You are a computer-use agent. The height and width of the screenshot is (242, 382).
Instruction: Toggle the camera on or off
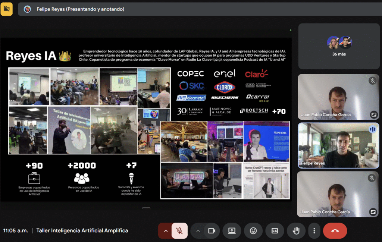pyautogui.click(x=212, y=231)
